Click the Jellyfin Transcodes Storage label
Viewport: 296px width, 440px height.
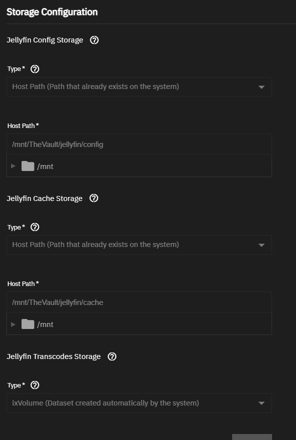pyautogui.click(x=53, y=356)
